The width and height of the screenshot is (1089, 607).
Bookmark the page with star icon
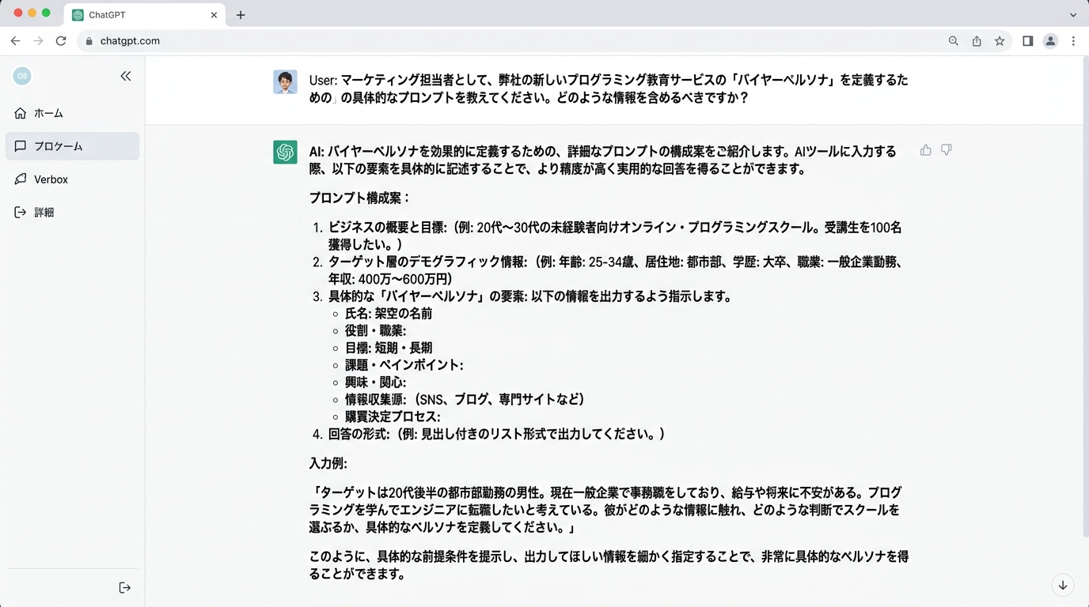click(x=1000, y=41)
